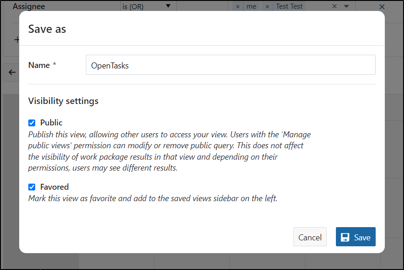Click the Favored label text
Viewport: 404px width, 270px height.
[x=54, y=187]
